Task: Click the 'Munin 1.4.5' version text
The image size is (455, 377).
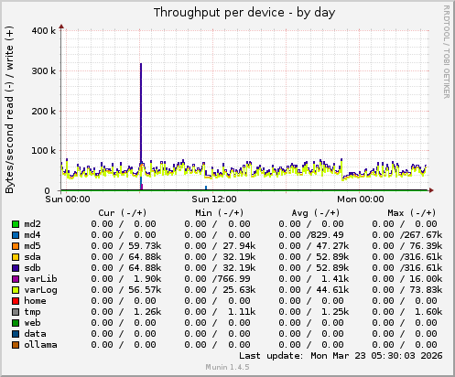Action: click(227, 367)
